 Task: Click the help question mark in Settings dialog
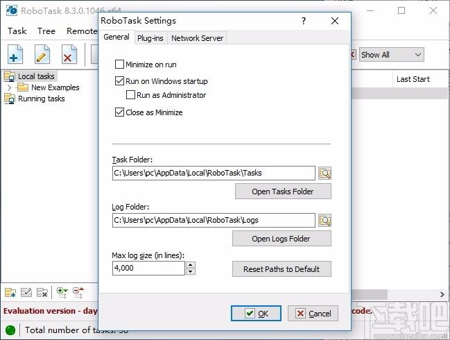(x=304, y=21)
